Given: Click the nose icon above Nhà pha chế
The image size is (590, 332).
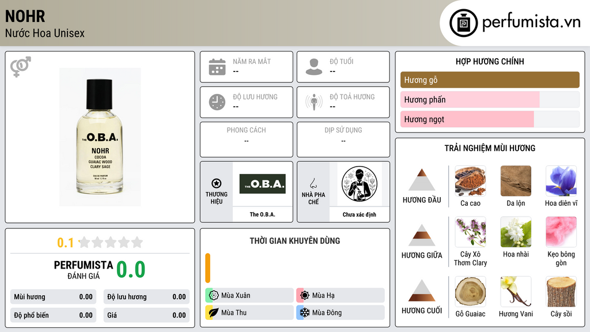Looking at the screenshot, I should (x=313, y=183).
